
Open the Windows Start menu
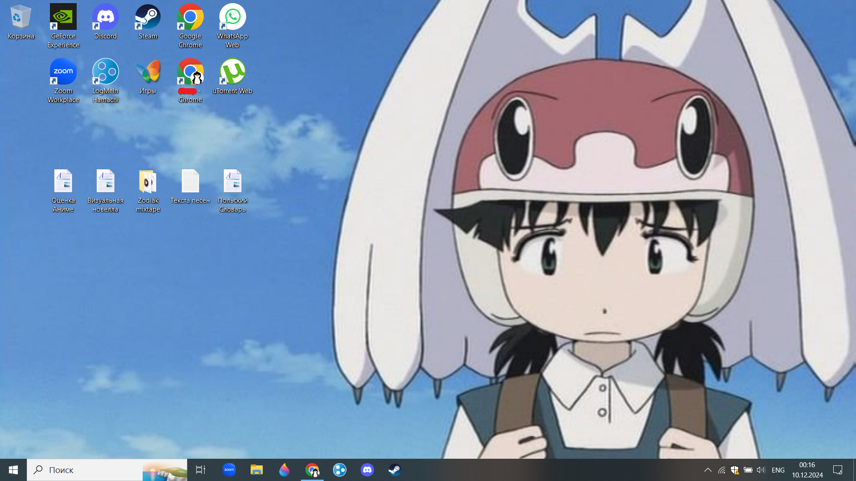click(13, 470)
